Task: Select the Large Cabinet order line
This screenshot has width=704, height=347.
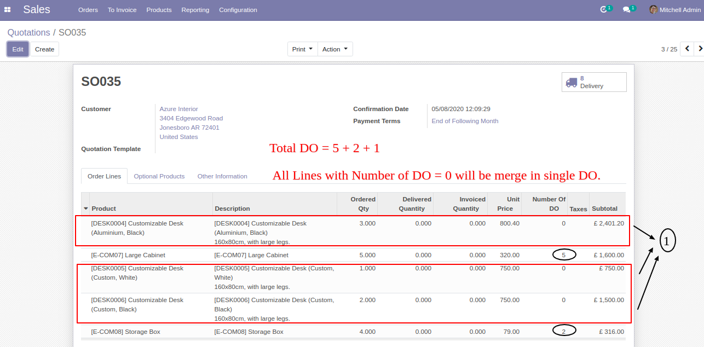Action: click(x=353, y=255)
